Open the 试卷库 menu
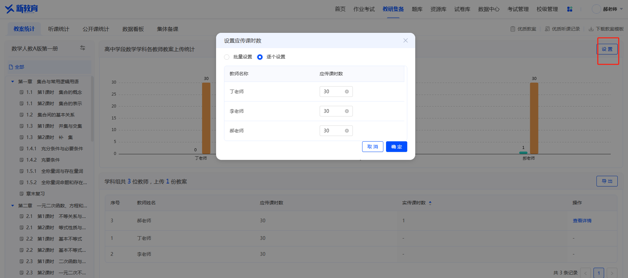This screenshot has width=628, height=278. point(462,9)
